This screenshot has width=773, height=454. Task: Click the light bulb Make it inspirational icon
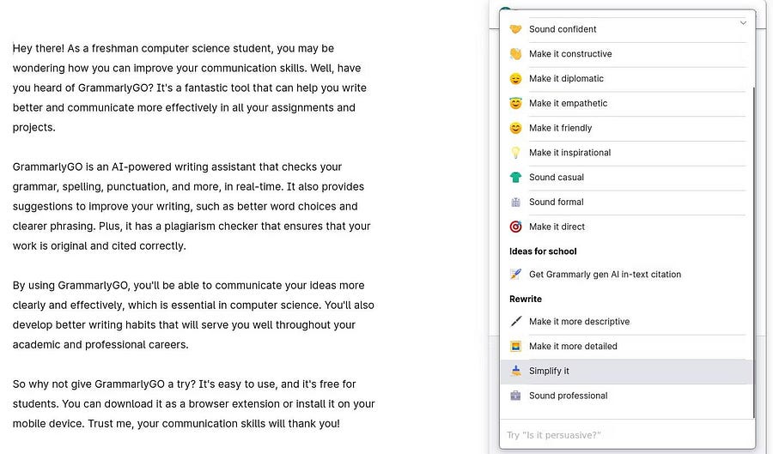515,153
